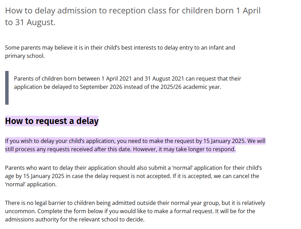301x229 pixels.
Task: Click the callout text starting "Parents of children born"
Action: 127,83
